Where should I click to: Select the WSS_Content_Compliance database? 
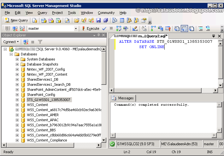(47, 140)
